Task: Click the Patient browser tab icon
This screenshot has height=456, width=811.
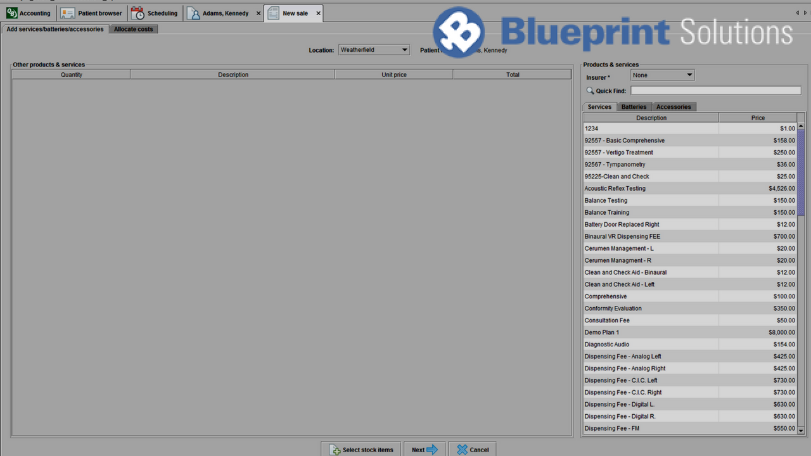Action: point(68,13)
